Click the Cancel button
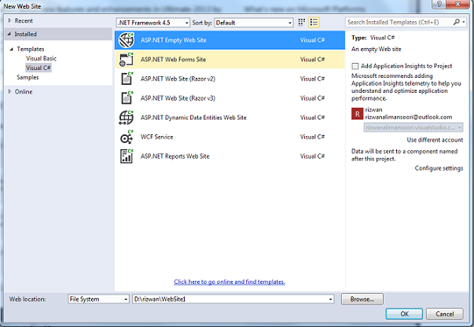 [445, 314]
